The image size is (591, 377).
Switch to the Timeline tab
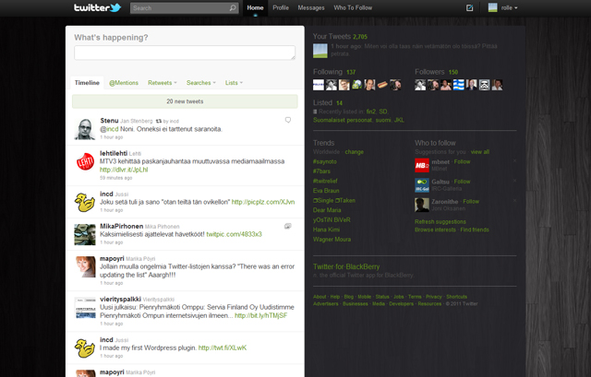click(x=87, y=83)
